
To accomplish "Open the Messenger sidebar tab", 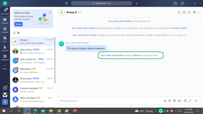I will point(5,11).
